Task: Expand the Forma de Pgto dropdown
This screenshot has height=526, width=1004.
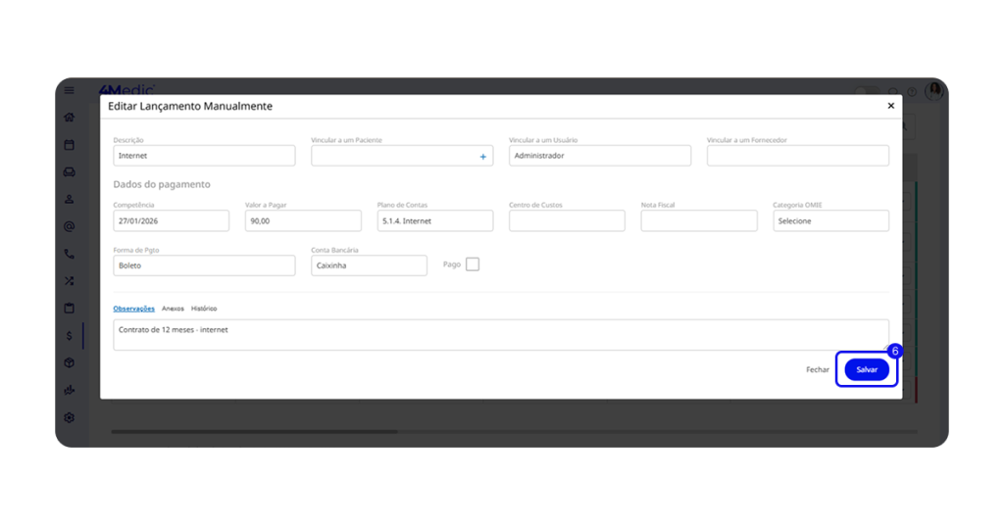Action: [204, 265]
